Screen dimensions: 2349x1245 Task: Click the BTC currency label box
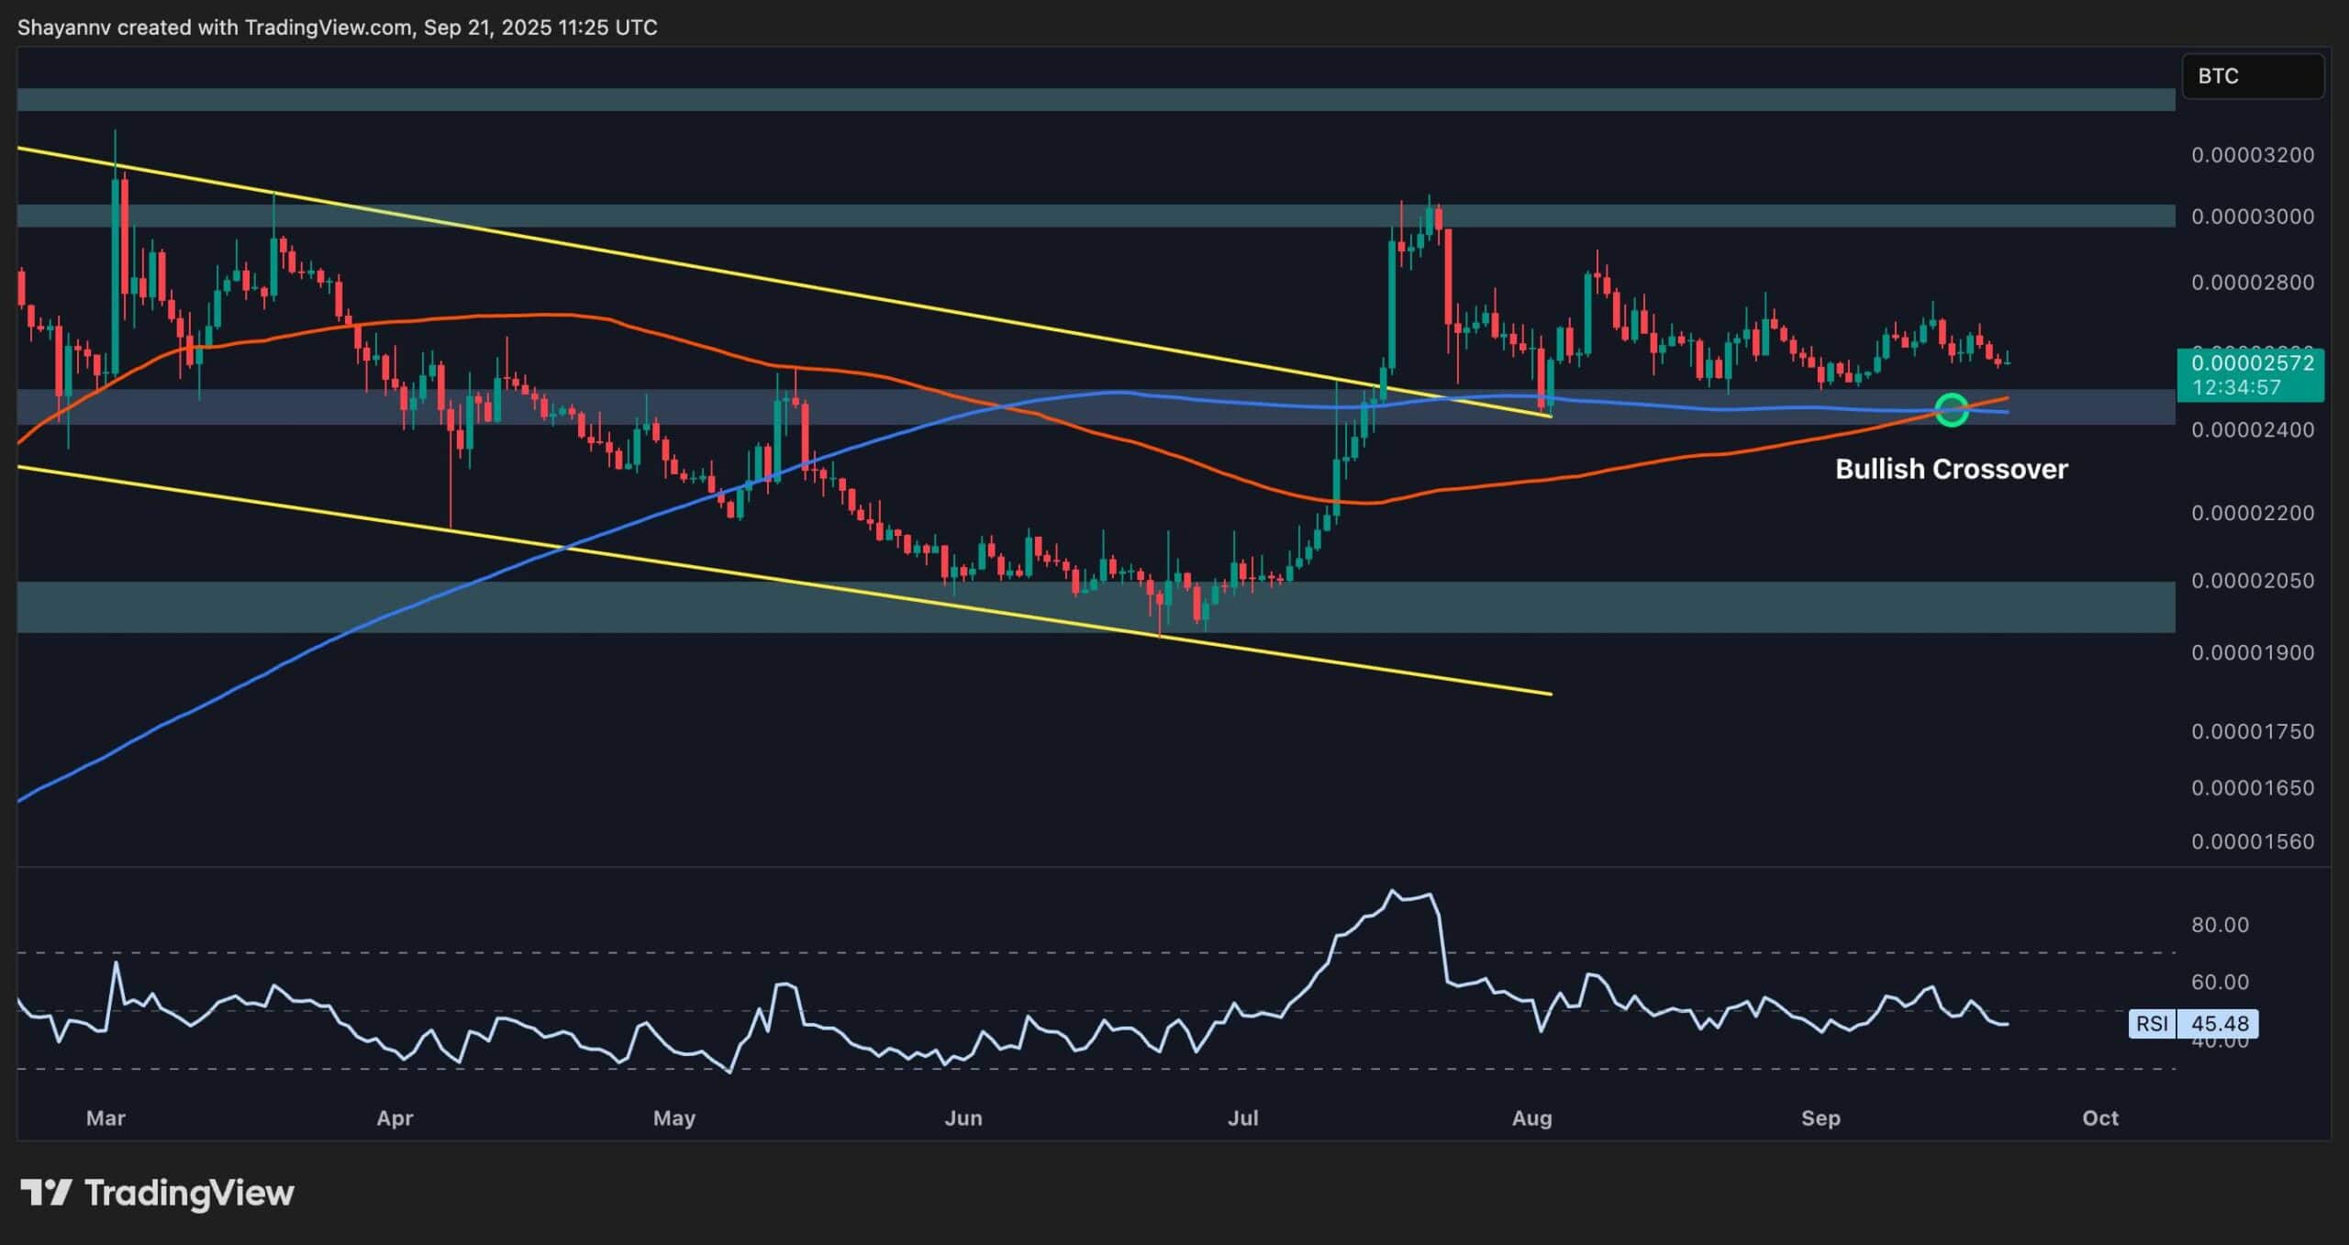[x=2252, y=76]
